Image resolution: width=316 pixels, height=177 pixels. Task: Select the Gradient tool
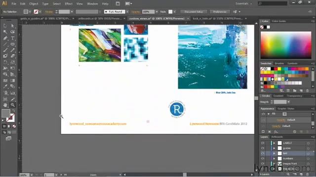point(12,81)
